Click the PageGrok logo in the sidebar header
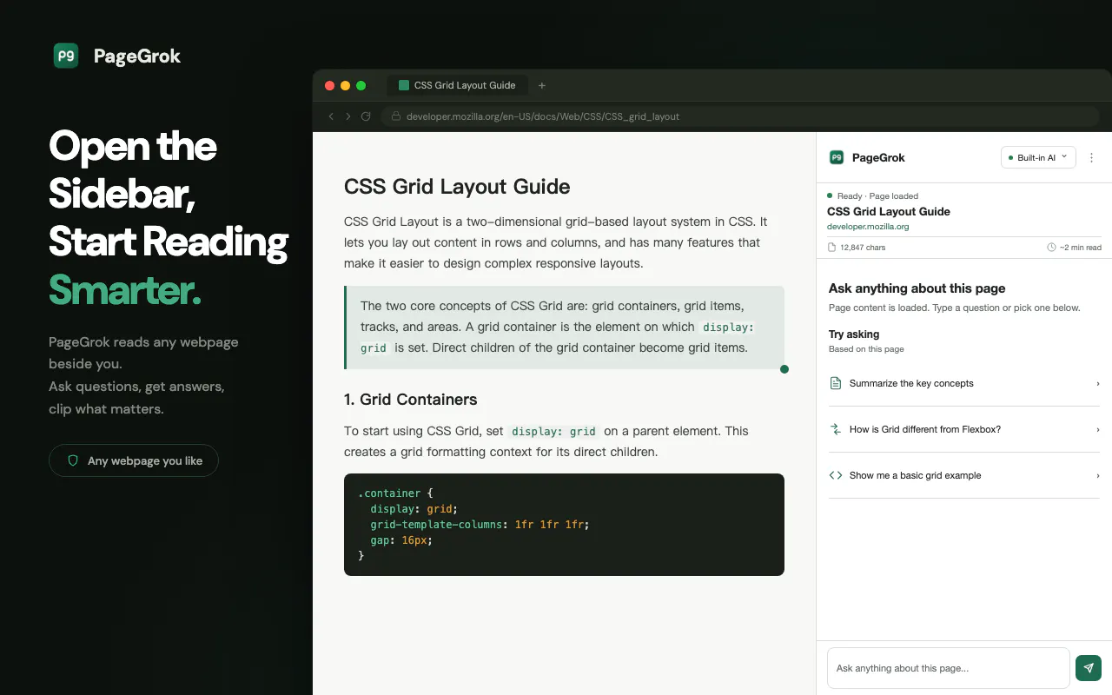 [837, 157]
